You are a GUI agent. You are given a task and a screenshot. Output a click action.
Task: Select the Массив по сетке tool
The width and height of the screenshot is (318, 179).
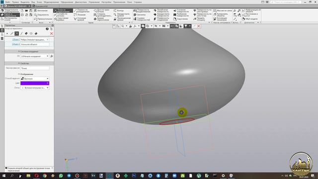[x=223, y=10]
